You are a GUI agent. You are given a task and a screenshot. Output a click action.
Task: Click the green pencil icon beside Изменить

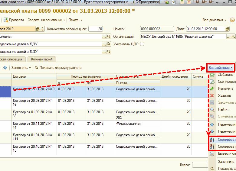click(212, 89)
